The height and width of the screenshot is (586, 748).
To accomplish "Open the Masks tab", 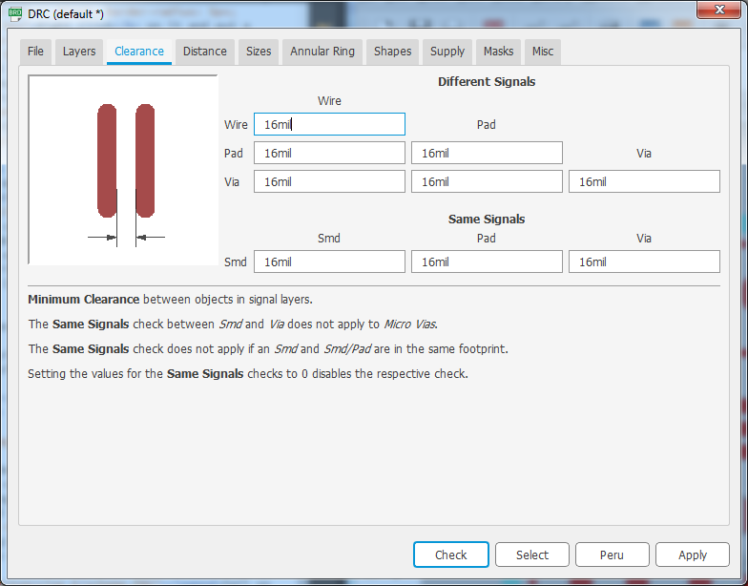I will [x=498, y=52].
